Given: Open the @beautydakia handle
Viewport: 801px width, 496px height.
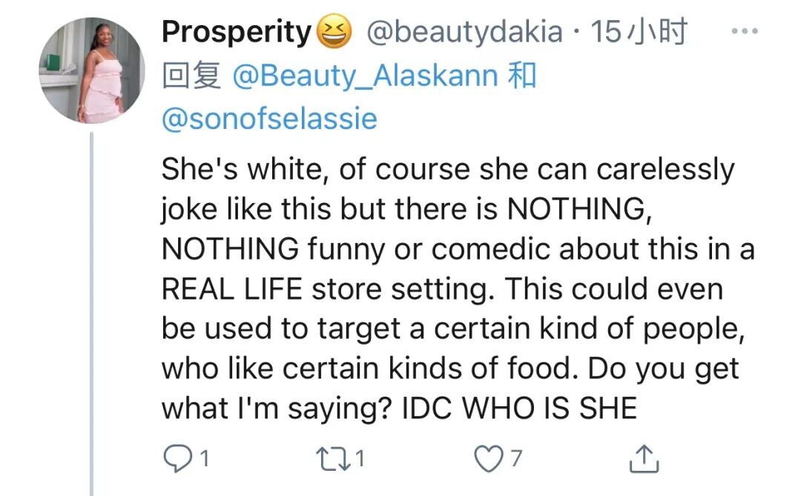Looking at the screenshot, I should pos(464,33).
